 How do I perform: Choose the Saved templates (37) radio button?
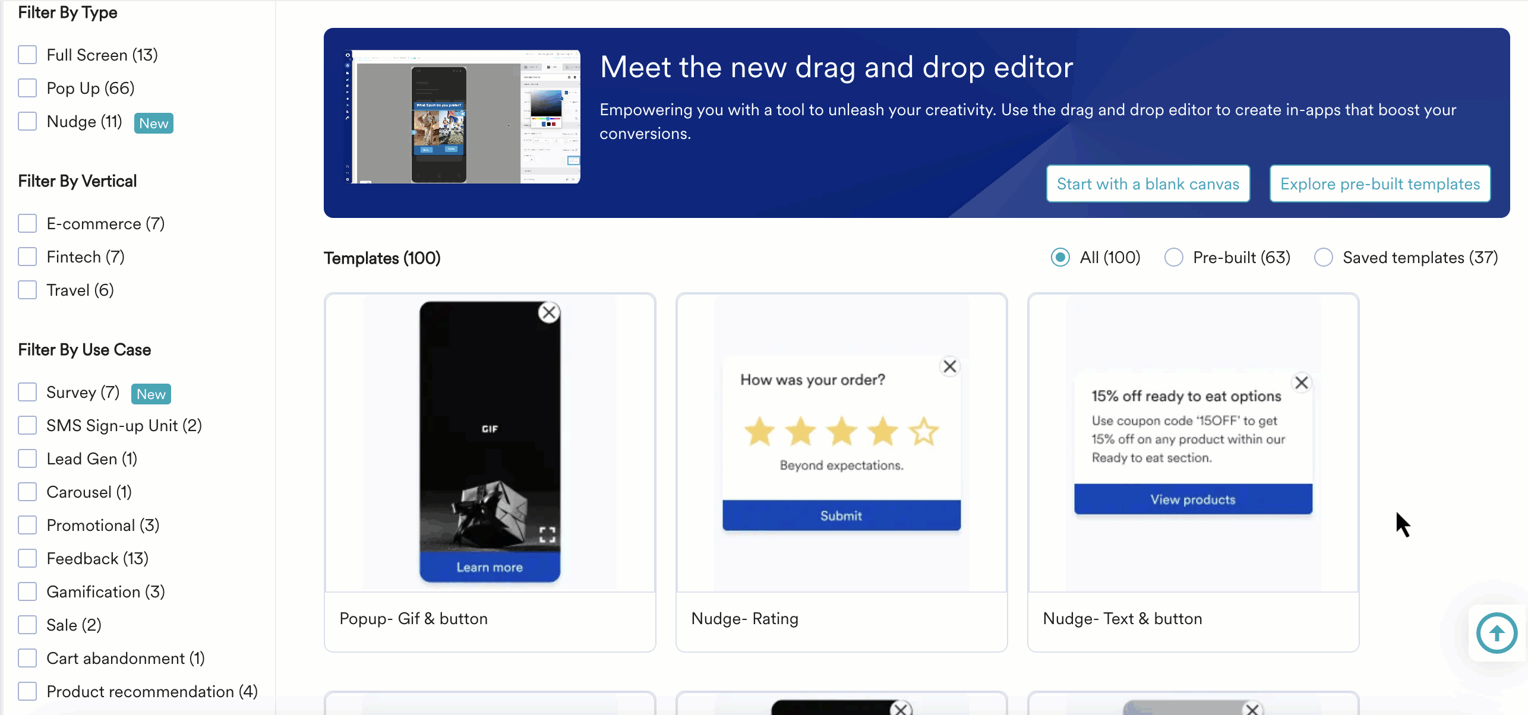coord(1324,257)
